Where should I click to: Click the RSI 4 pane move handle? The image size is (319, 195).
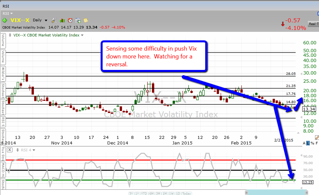point(17,150)
